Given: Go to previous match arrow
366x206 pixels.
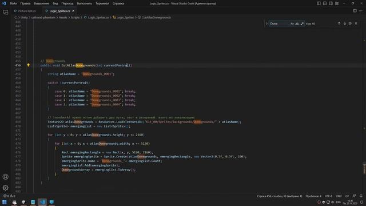Looking at the screenshot, I should 339,23.
